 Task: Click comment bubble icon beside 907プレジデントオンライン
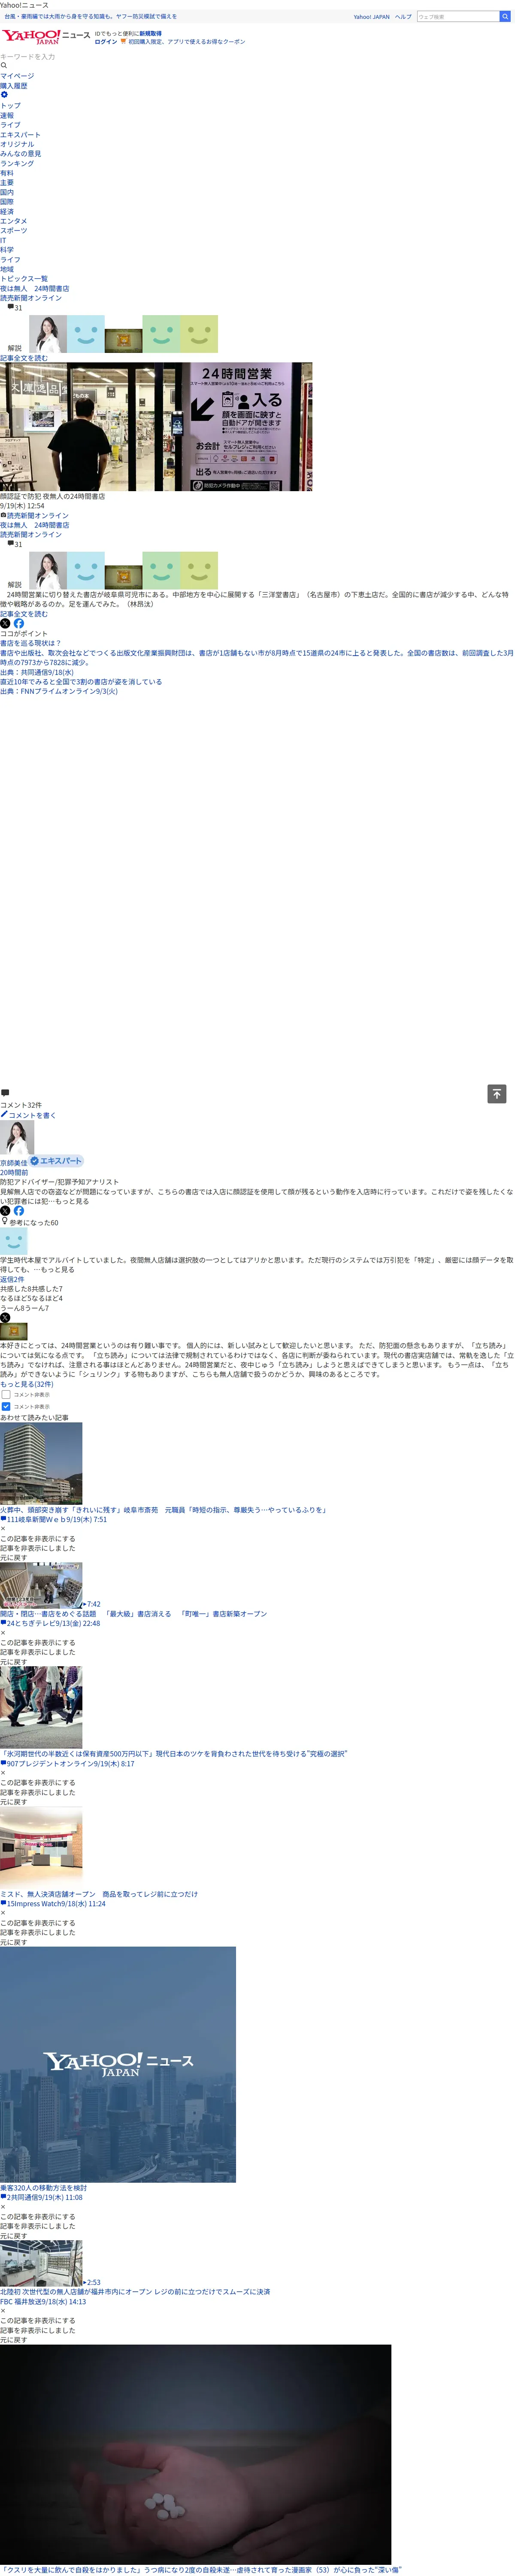3,1763
